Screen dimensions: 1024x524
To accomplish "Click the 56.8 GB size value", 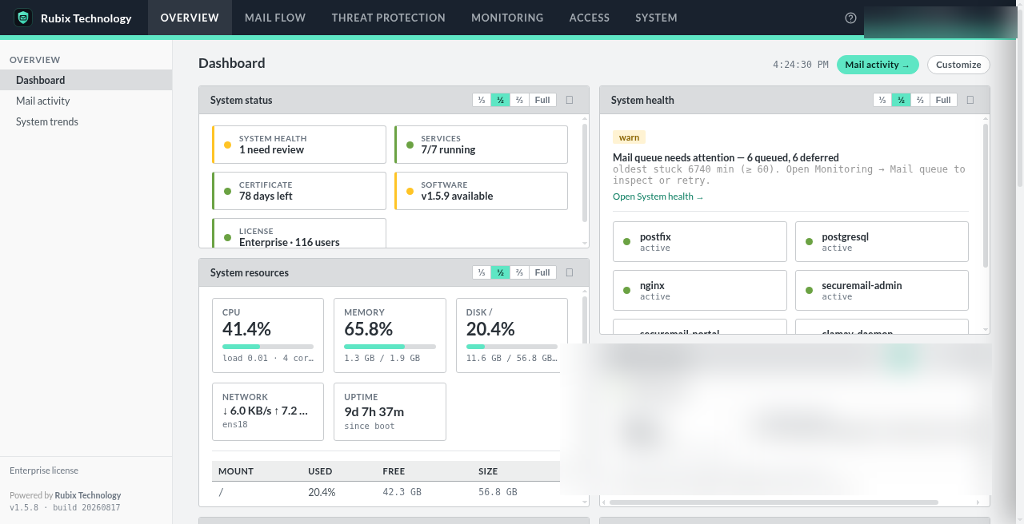I will tap(498, 492).
